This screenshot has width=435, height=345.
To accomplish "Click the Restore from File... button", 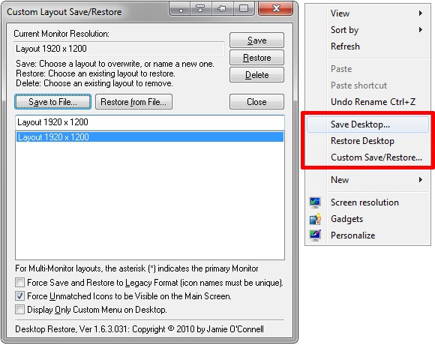I will 133,102.
